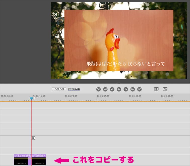Open the タイトル 02 clip's property dropdown arrow

point(45,156)
